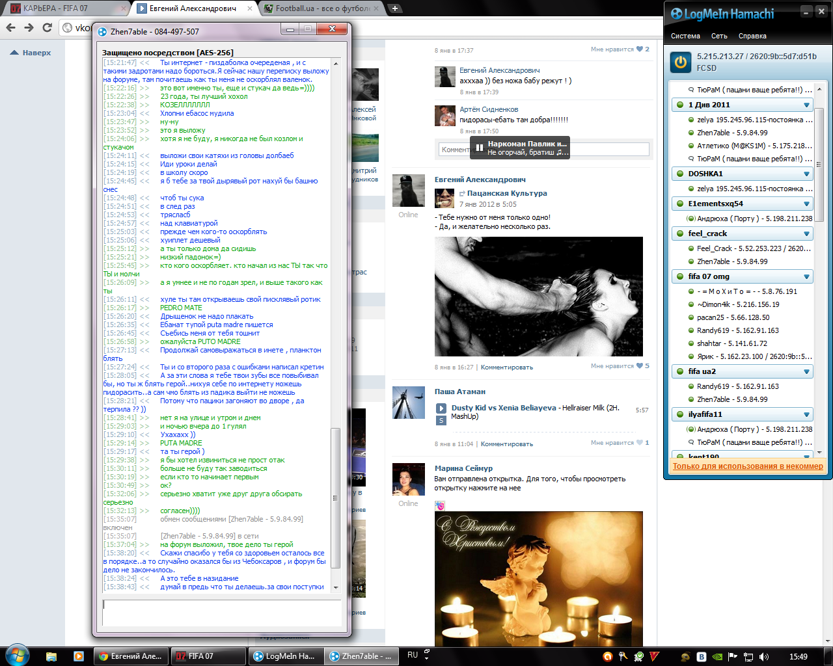Click the browser reload icon
Screen dimensions: 833x666
(x=47, y=27)
